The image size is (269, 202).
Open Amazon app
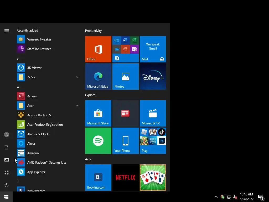[x=48, y=153]
